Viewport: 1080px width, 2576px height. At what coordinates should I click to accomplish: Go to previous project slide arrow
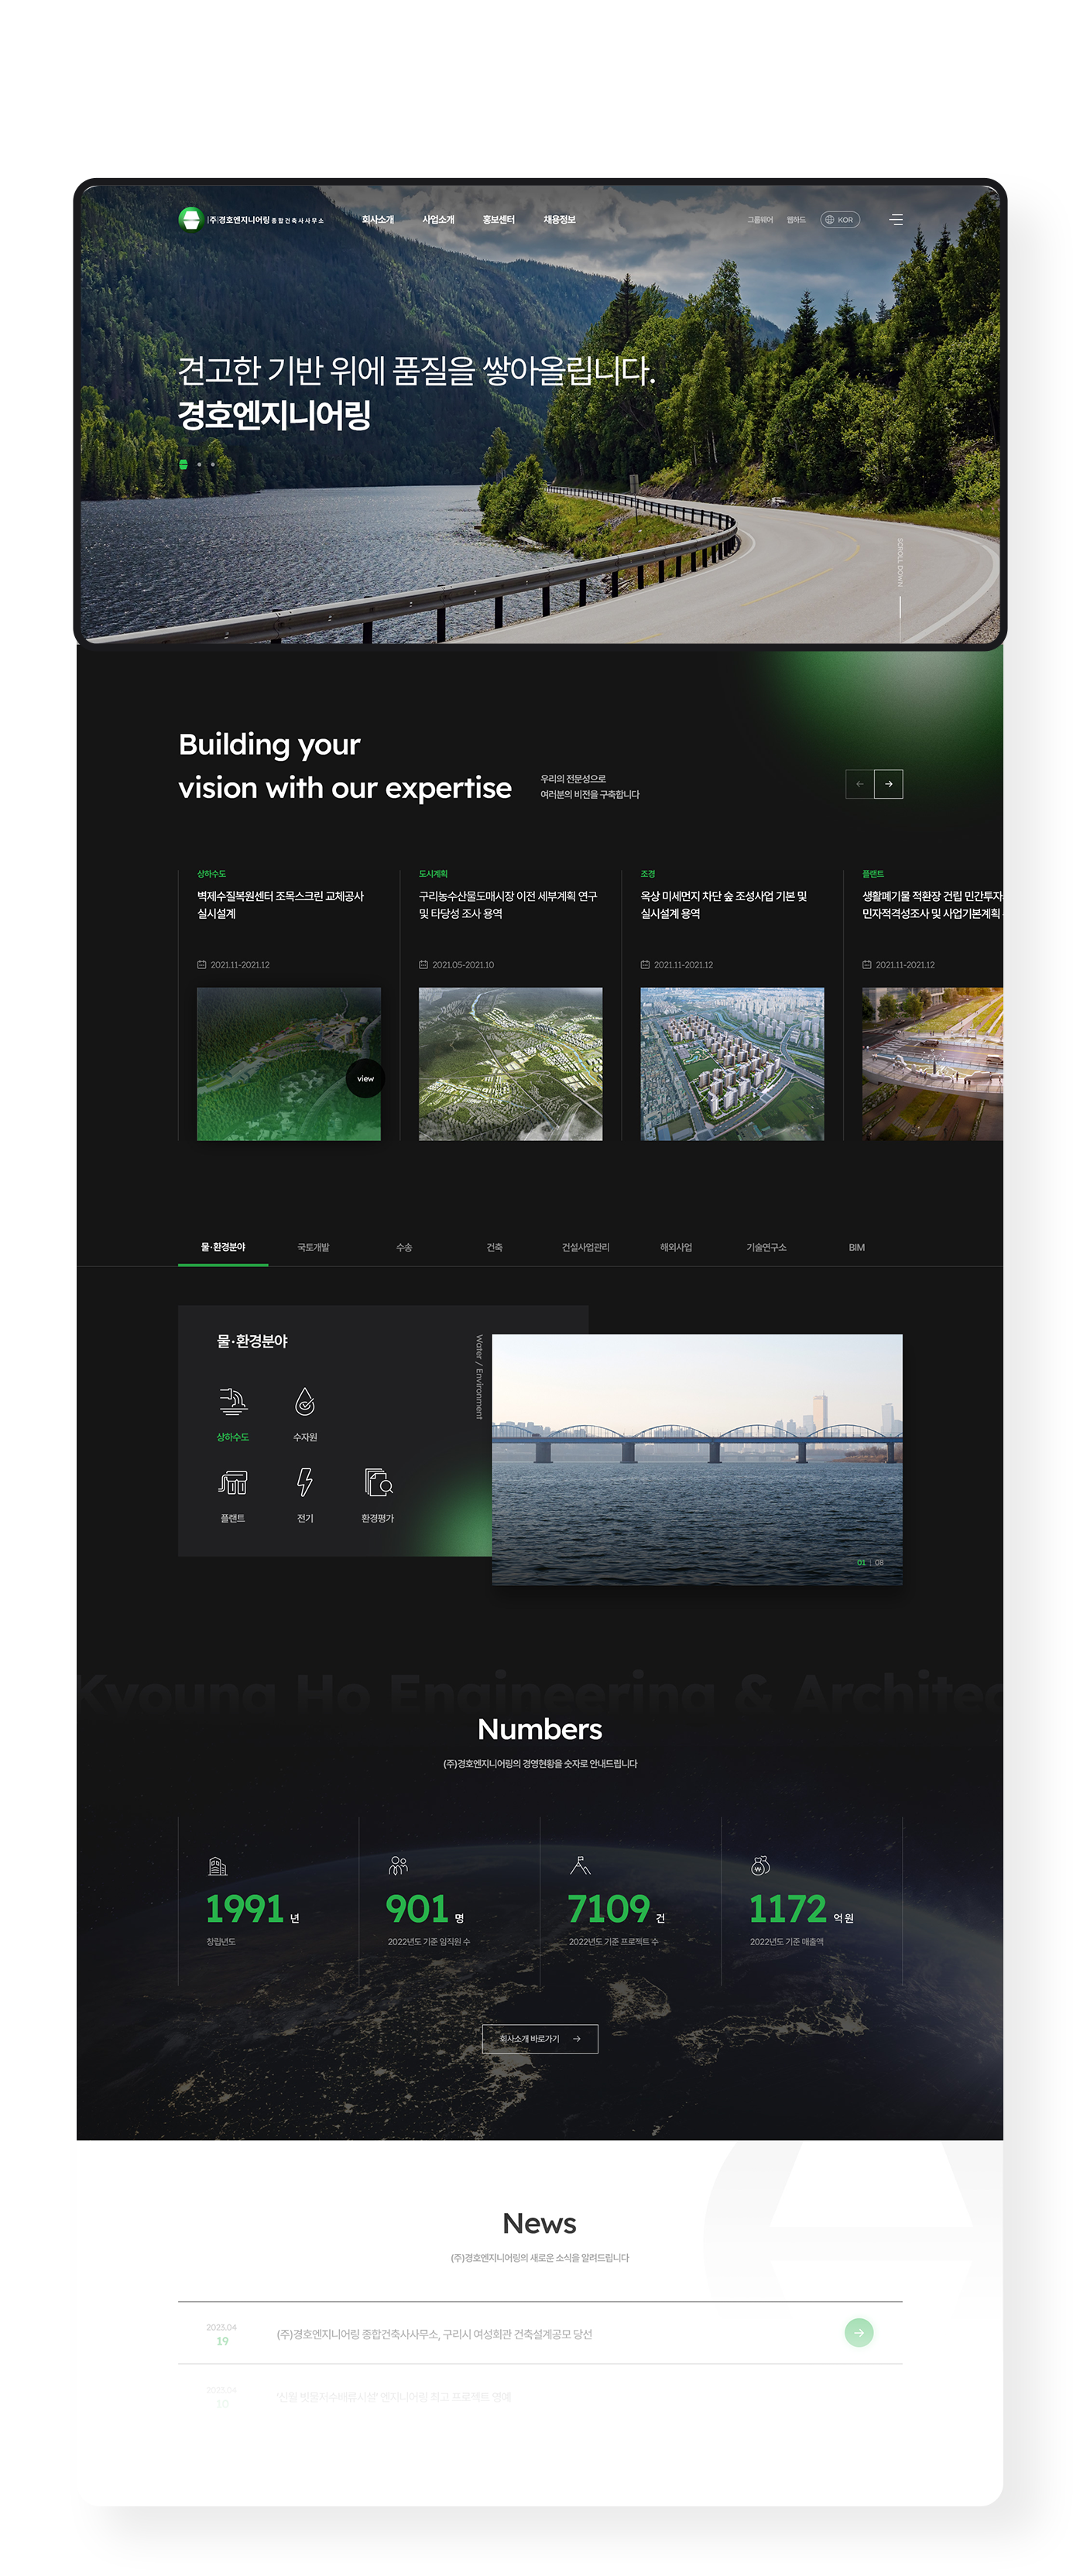click(x=859, y=784)
